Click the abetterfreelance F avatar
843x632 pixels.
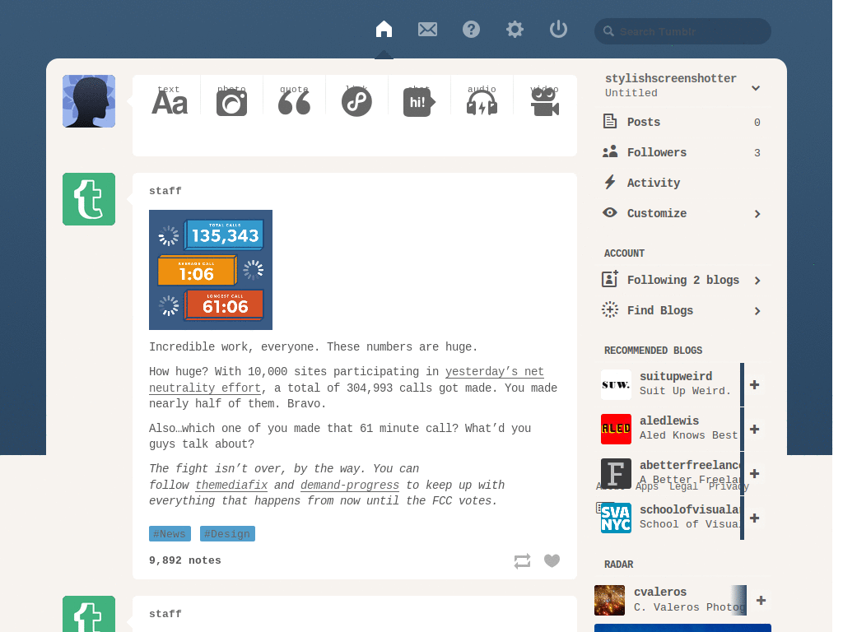click(x=616, y=473)
